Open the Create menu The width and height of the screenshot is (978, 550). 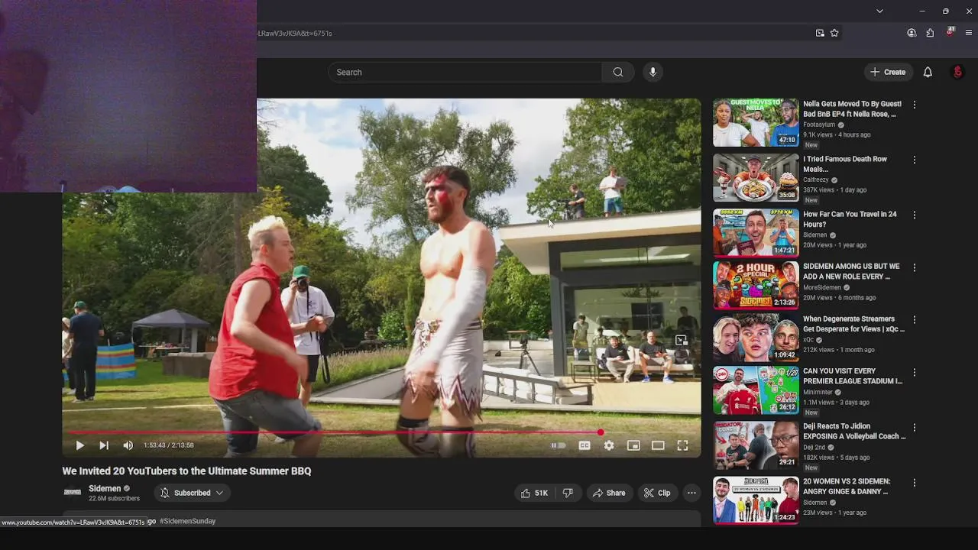tap(888, 72)
